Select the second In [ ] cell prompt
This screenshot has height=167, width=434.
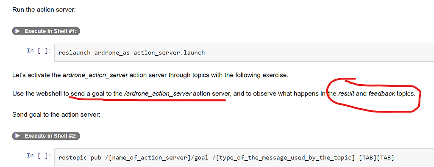[39, 156]
